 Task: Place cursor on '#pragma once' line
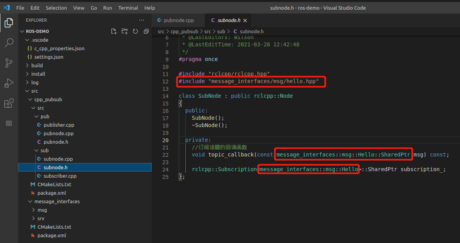point(198,59)
